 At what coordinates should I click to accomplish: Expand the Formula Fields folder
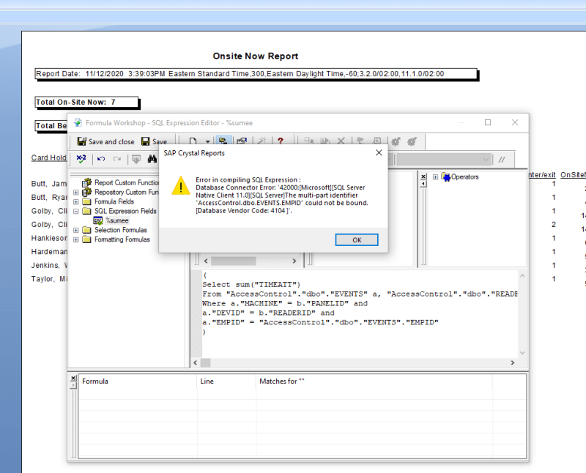tap(76, 202)
